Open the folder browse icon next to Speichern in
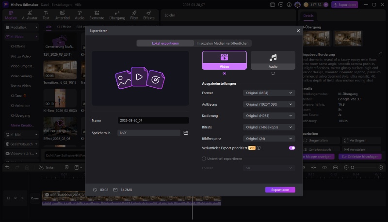The image size is (388, 222). click(x=186, y=133)
